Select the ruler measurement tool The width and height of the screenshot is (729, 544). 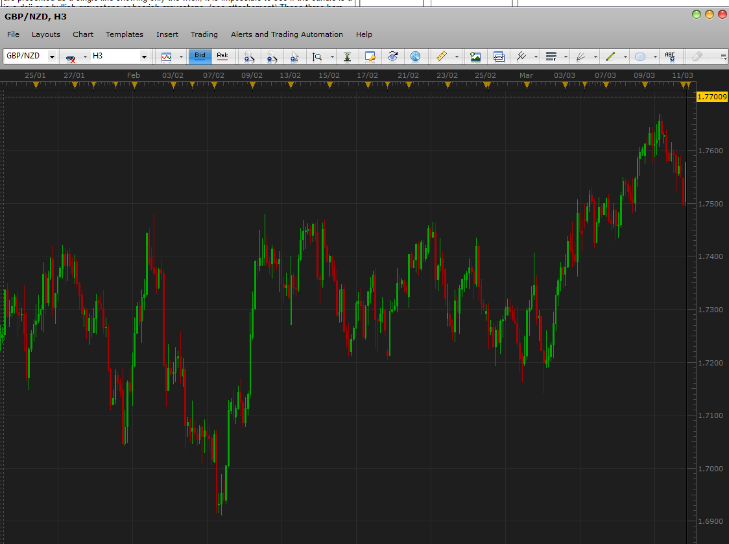442,56
